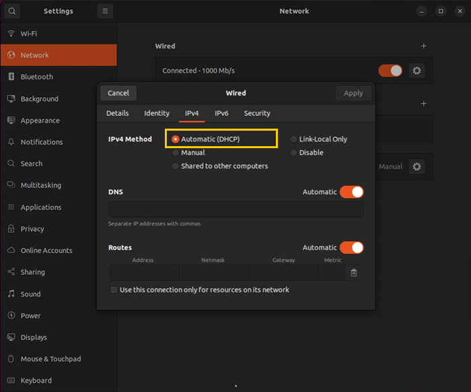Disable the Wired connection switch

(390, 71)
